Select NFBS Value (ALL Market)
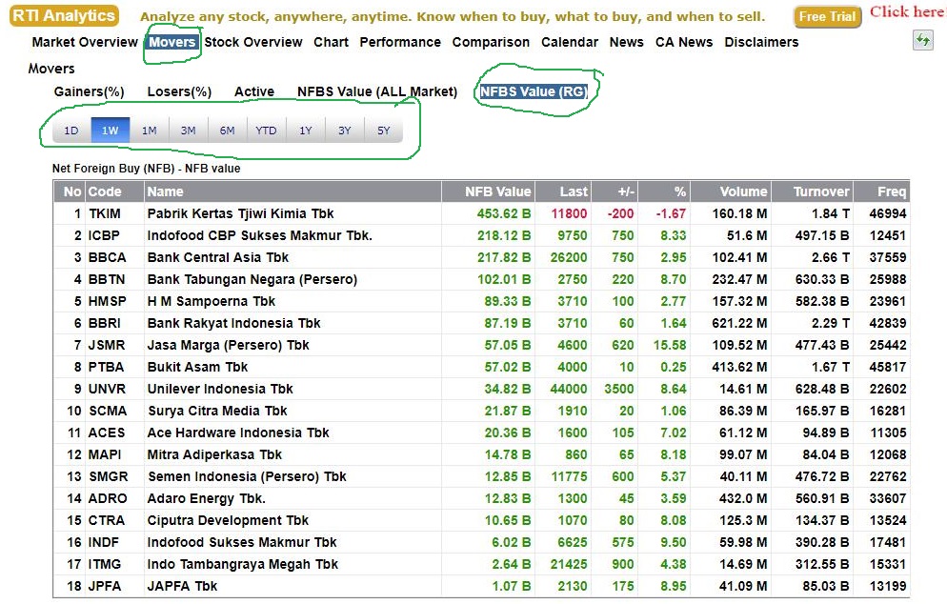The image size is (947, 604). 377,91
